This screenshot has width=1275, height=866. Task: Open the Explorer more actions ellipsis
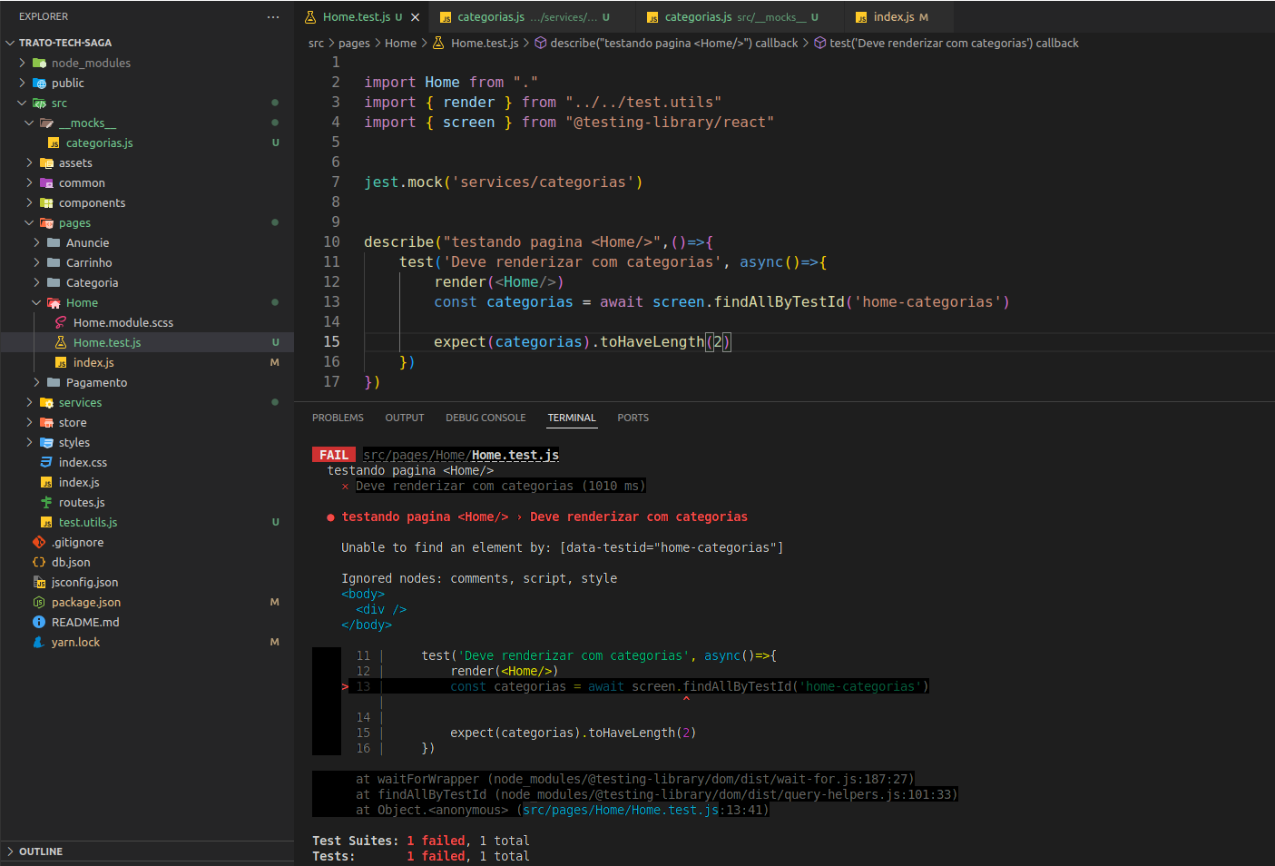coord(273,16)
